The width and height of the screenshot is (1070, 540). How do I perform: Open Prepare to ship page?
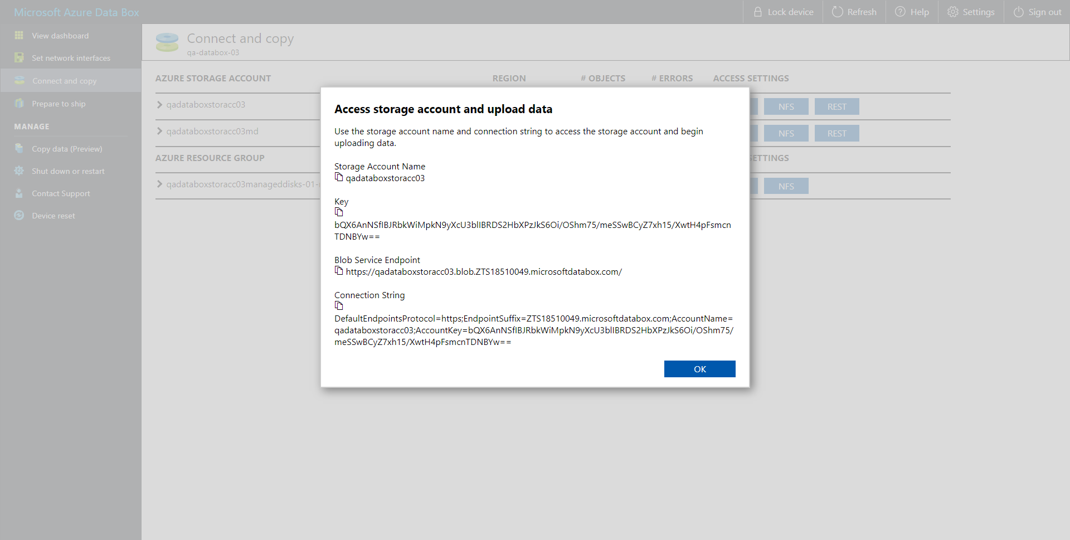(x=59, y=103)
